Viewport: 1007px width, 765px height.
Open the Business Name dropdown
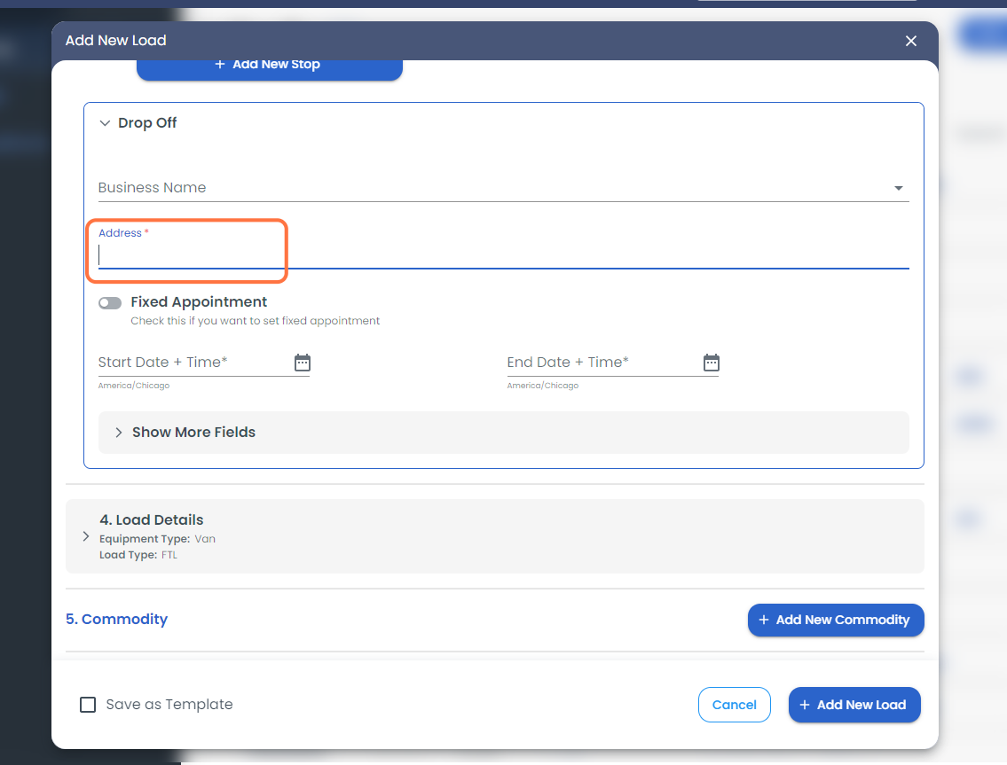click(x=504, y=187)
